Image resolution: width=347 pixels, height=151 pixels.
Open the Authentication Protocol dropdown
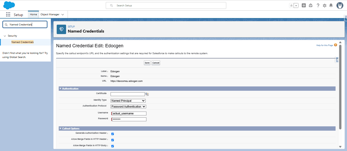click(x=128, y=107)
